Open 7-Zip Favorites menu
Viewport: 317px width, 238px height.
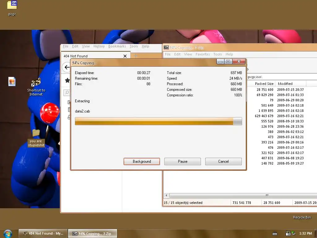click(202, 54)
